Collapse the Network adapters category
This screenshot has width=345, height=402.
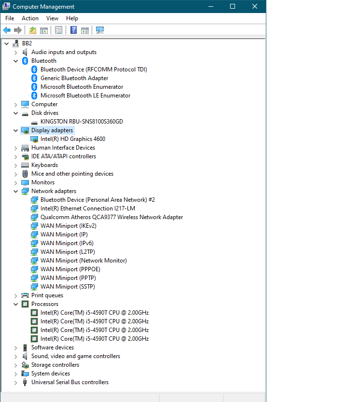(x=15, y=191)
